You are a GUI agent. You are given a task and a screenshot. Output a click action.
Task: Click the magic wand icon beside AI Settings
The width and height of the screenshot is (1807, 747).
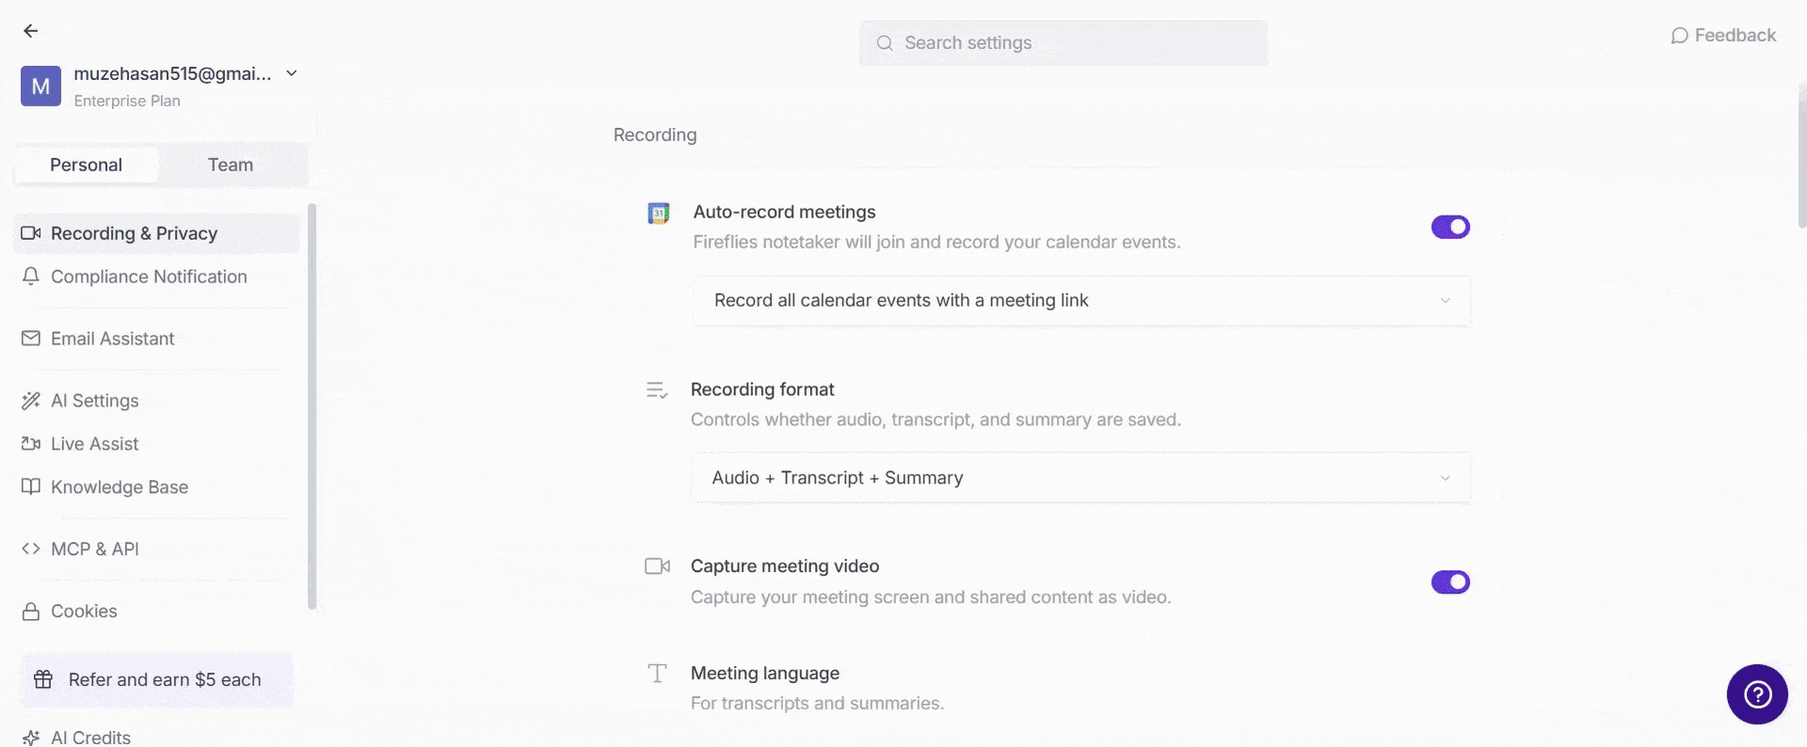(x=31, y=401)
